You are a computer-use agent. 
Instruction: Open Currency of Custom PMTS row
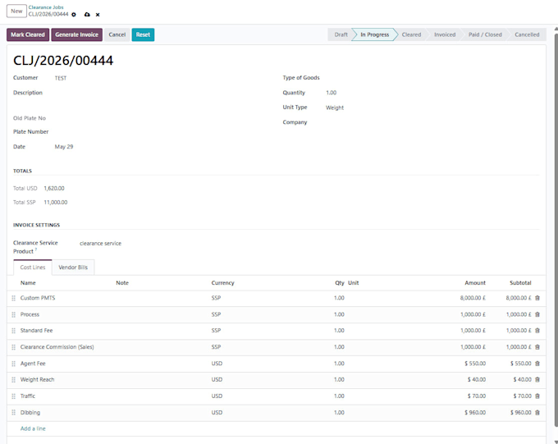(x=216, y=298)
